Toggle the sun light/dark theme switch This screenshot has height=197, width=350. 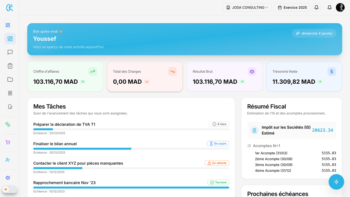point(10,189)
